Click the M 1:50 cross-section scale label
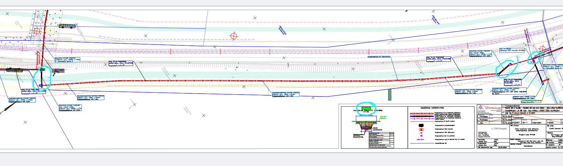 (x=366, y=112)
